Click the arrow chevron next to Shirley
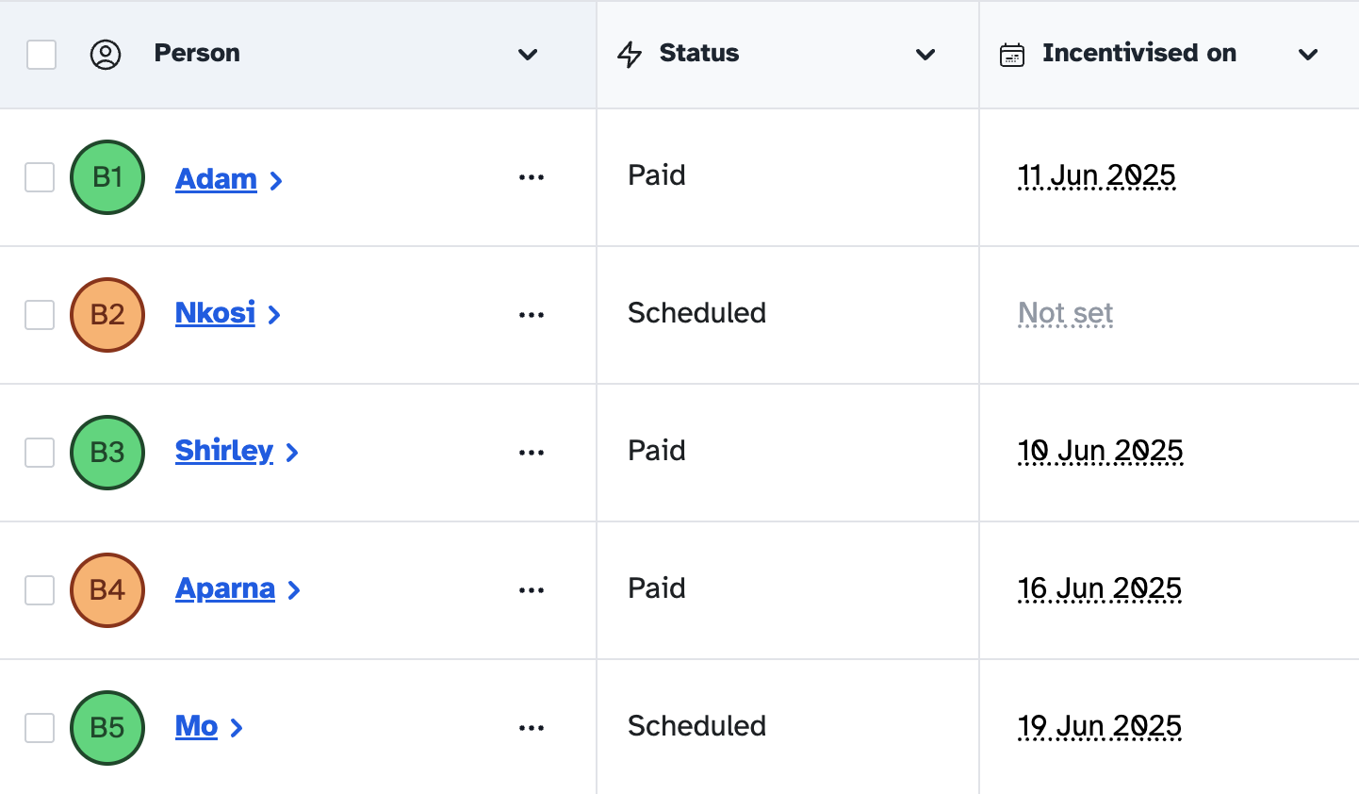The height and width of the screenshot is (794, 1359). pos(292,453)
